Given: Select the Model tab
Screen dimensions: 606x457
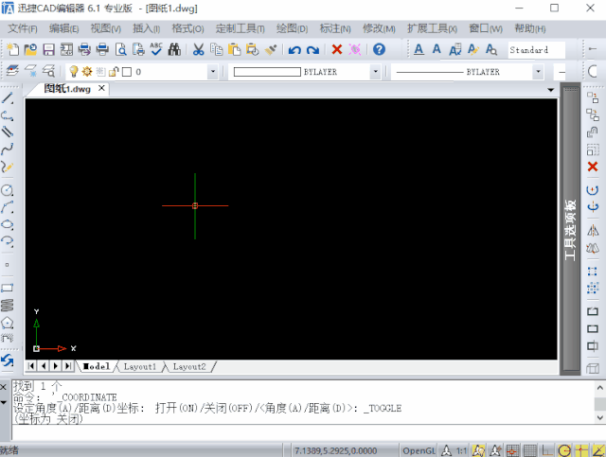Looking at the screenshot, I should point(97,366).
